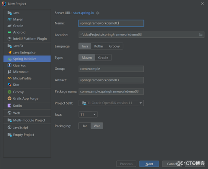Viewport: 208px width, 169px height.
Task: Open start.spring.io server link
Action: 84,13
